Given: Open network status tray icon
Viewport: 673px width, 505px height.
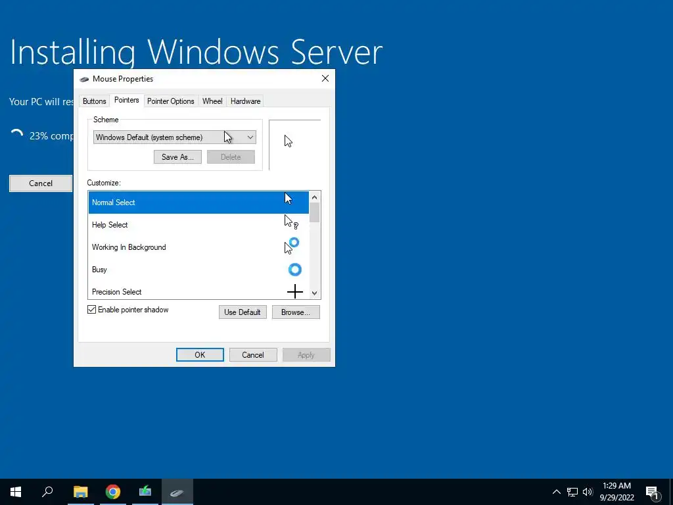Looking at the screenshot, I should (572, 492).
